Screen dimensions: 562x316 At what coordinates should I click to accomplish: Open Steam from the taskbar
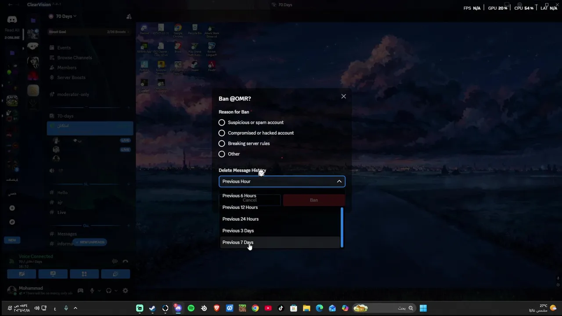click(x=152, y=308)
